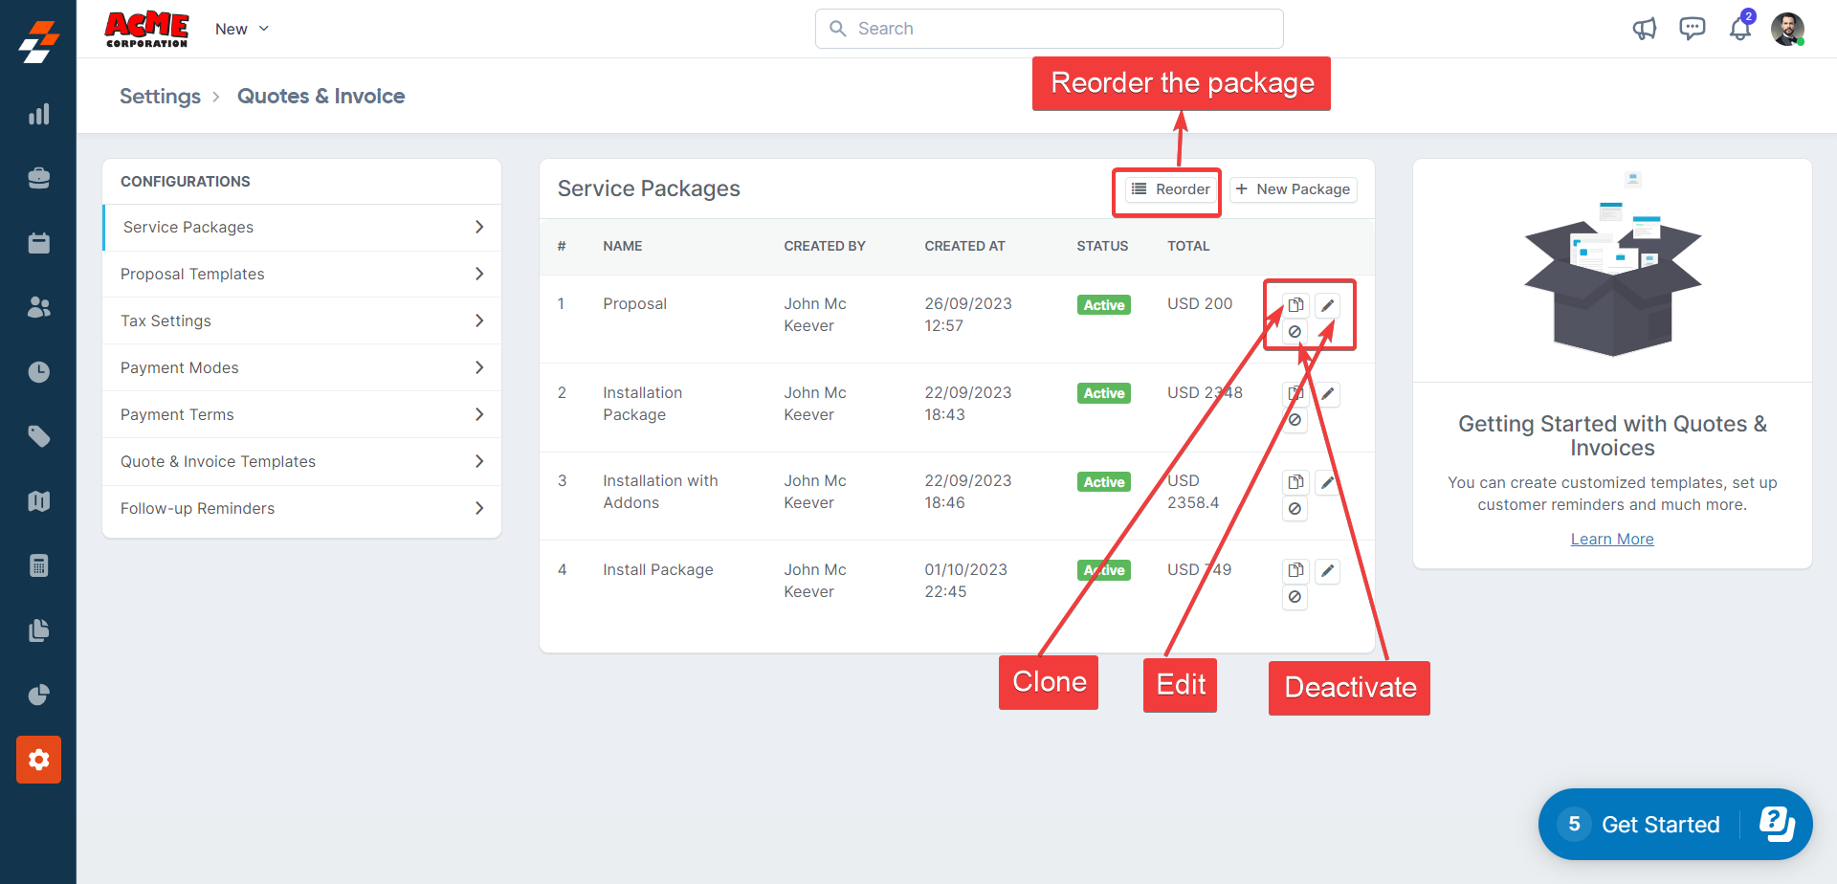
Task: Expand the Payment Modes chevron
Action: [x=479, y=367]
